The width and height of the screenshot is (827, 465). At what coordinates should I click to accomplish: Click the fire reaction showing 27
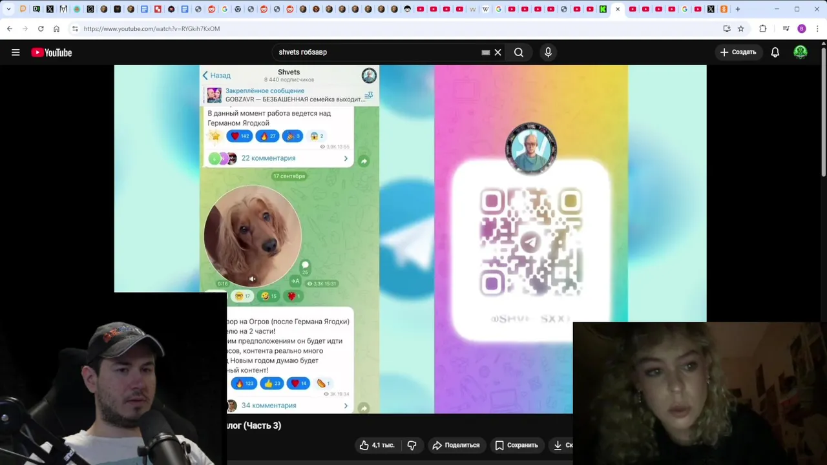pos(267,136)
